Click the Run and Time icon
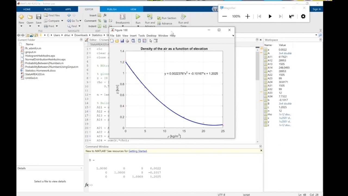 point(184,17)
